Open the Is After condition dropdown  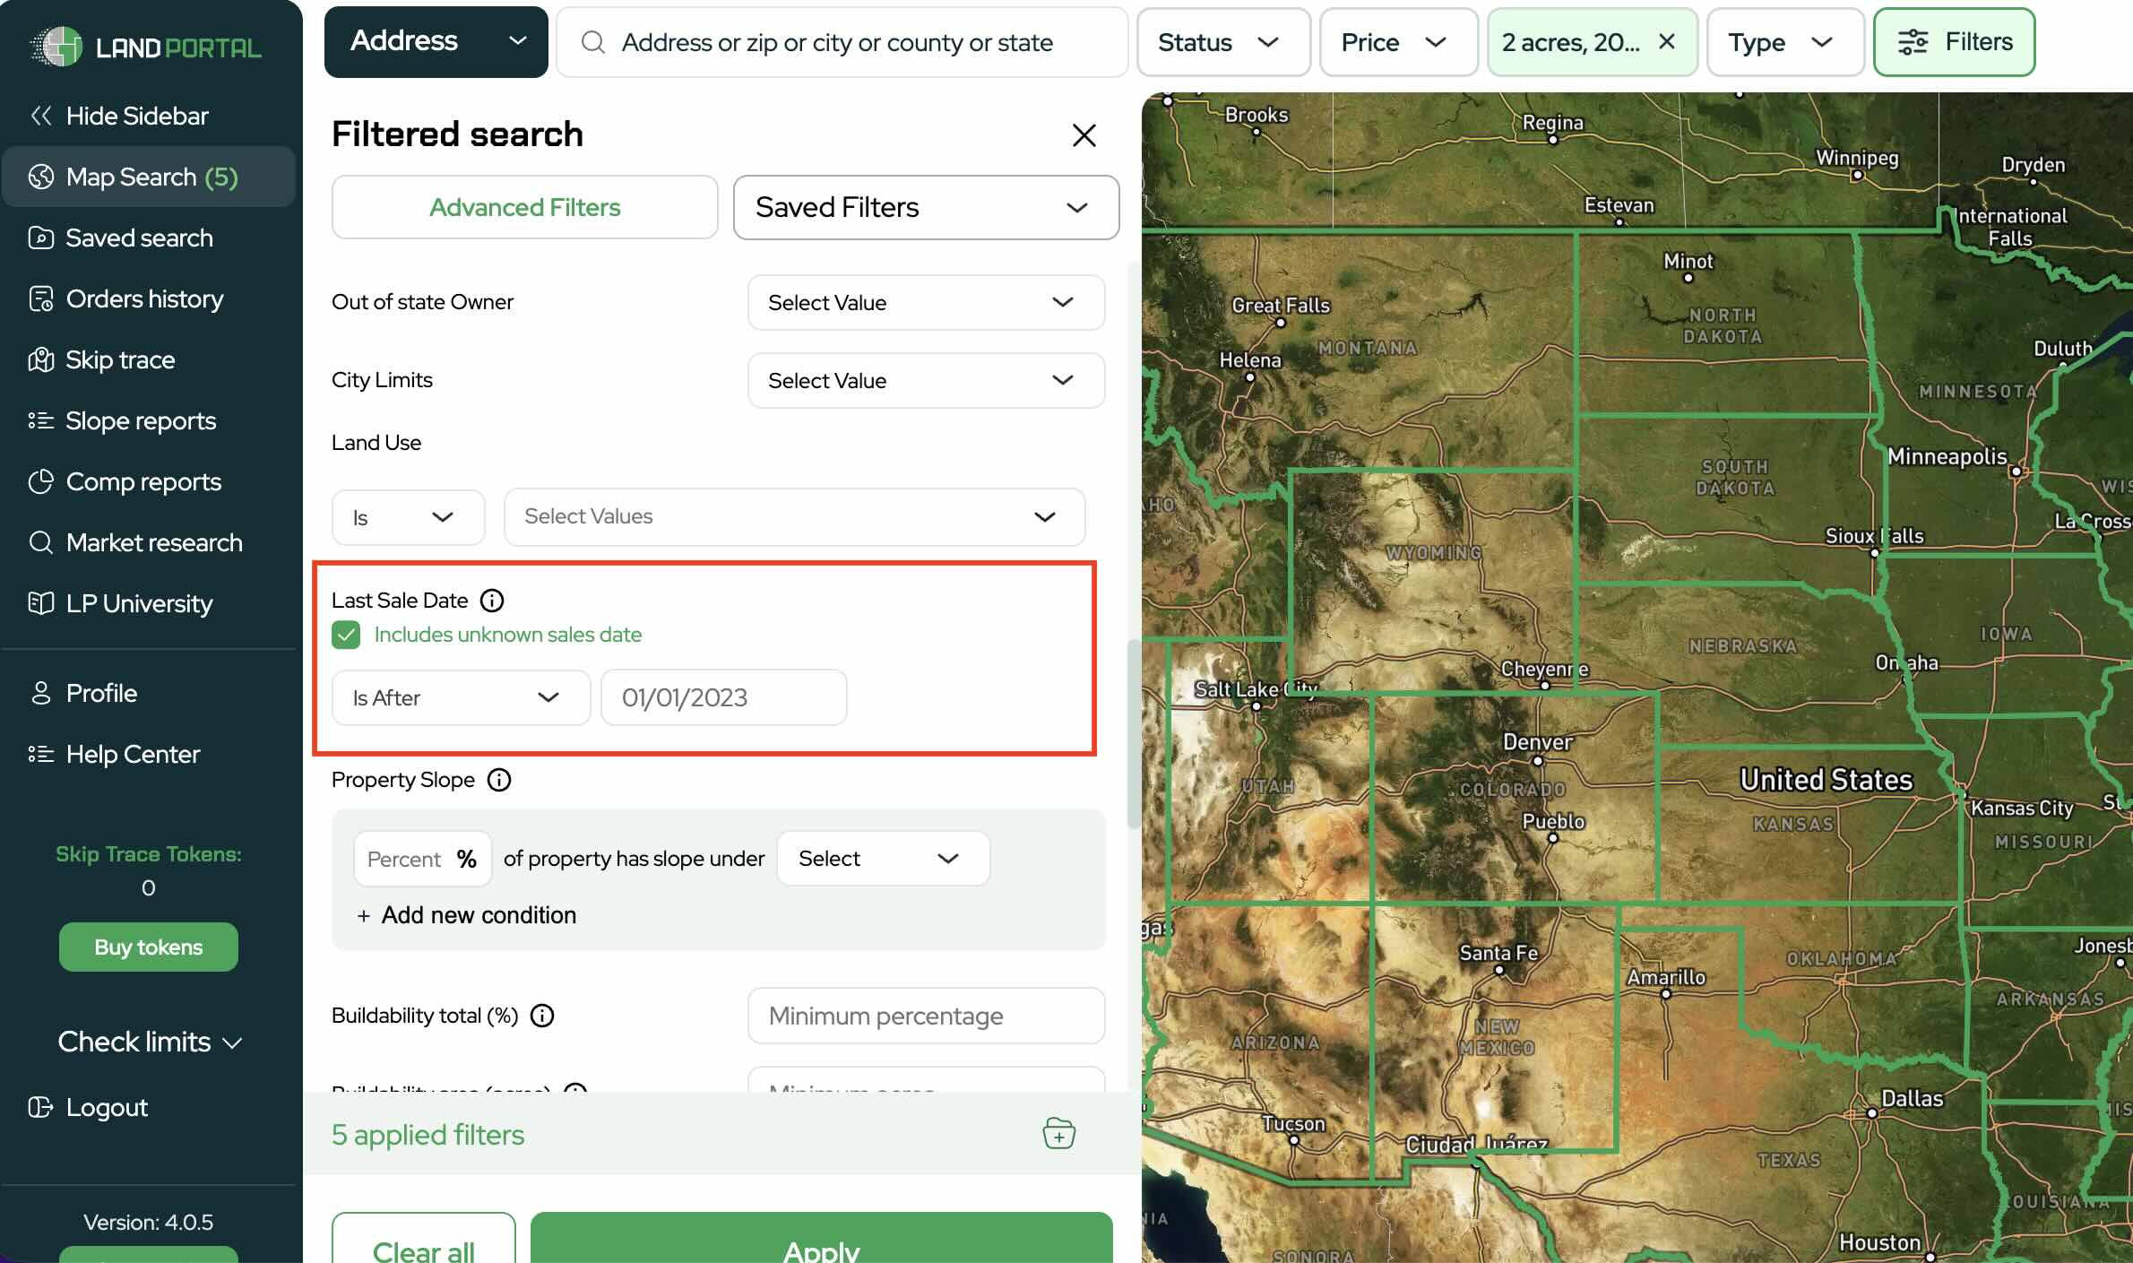click(460, 697)
